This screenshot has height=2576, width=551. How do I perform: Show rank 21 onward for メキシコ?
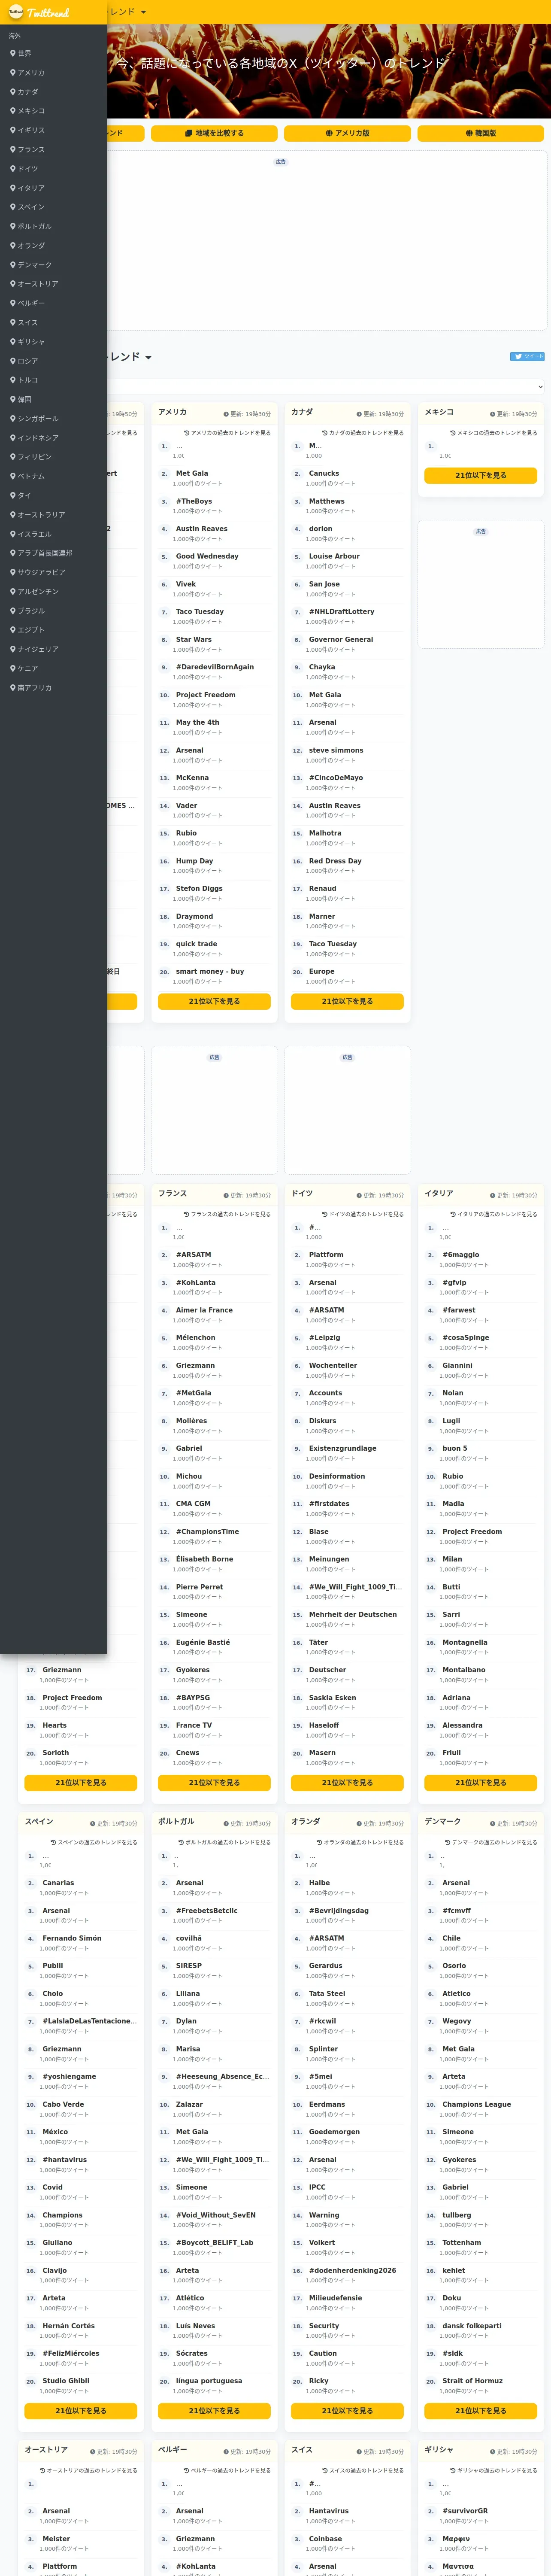click(481, 476)
